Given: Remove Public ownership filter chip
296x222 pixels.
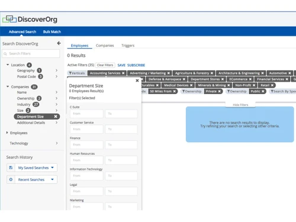Looking at the screenshot, I should [x=263, y=91].
